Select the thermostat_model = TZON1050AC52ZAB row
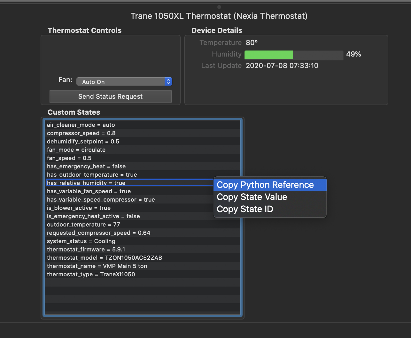The height and width of the screenshot is (338, 411). click(x=143, y=258)
